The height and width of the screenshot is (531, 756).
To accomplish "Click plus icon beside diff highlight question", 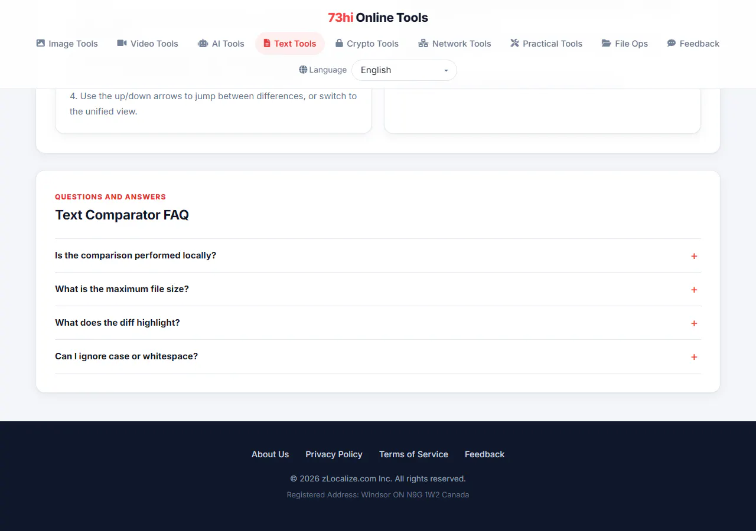I will (x=694, y=323).
